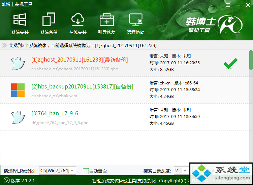
Task: Select image [2]hbs_backup20170911[153817][自备份]
Action: pyautogui.click(x=82, y=87)
